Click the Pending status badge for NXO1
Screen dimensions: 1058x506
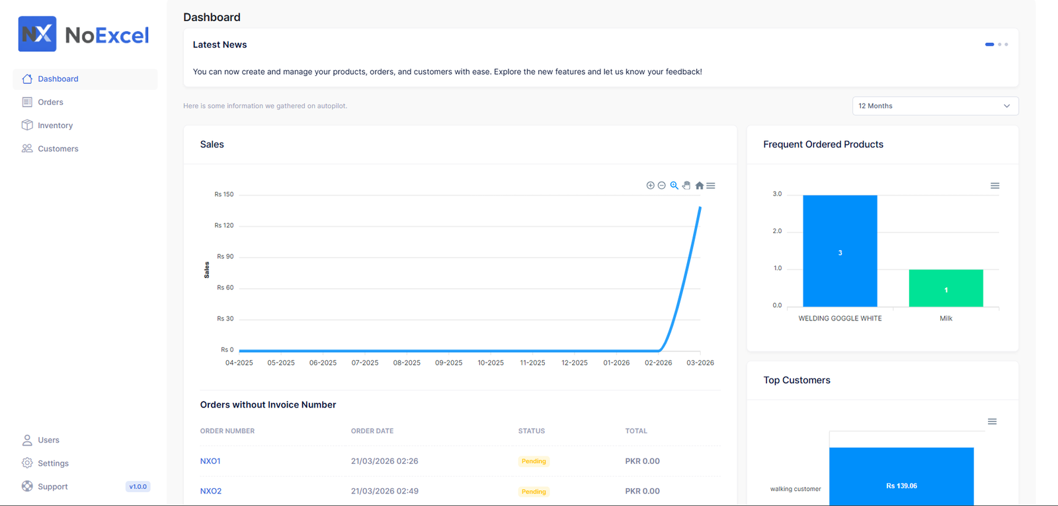(534, 461)
